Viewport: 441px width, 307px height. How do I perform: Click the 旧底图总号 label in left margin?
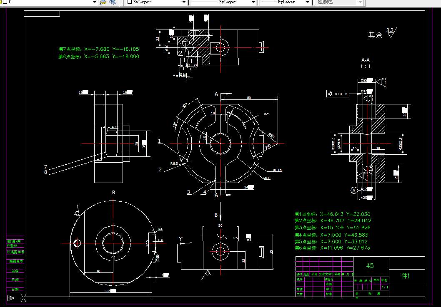pyautogui.click(x=15, y=252)
